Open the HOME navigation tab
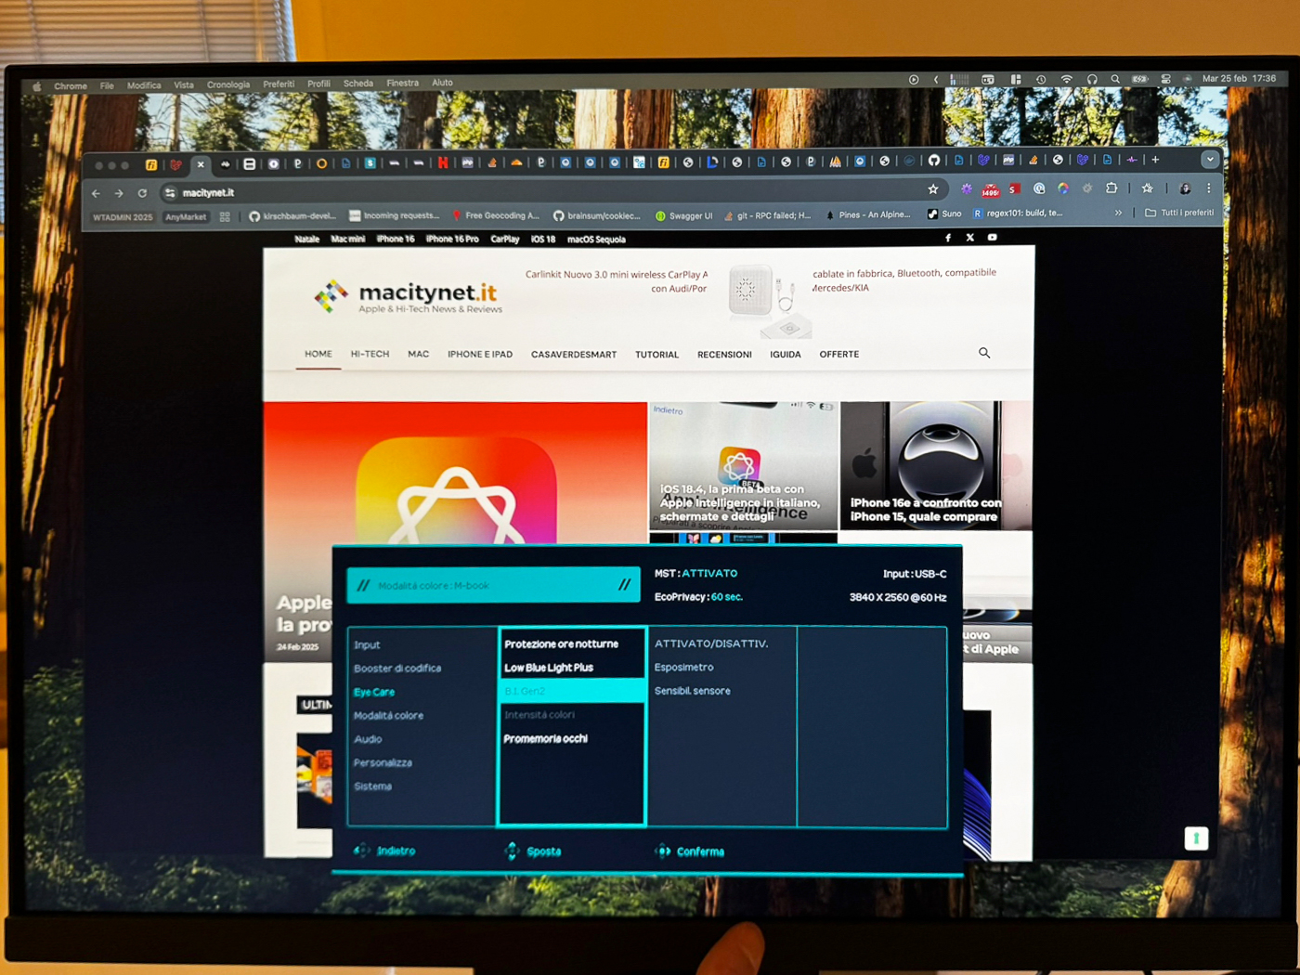Image resolution: width=1300 pixels, height=975 pixels. (318, 354)
